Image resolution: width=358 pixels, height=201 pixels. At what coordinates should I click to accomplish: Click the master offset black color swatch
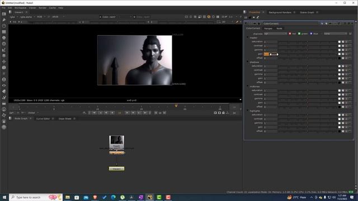pos(340,58)
